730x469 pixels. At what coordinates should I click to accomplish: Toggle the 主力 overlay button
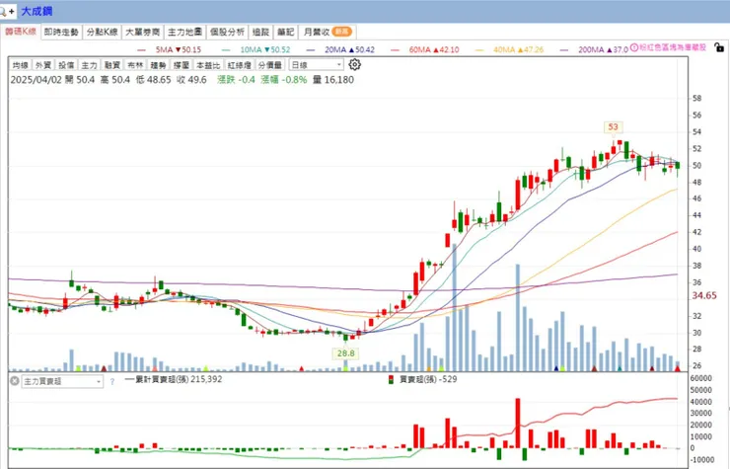tap(89, 65)
